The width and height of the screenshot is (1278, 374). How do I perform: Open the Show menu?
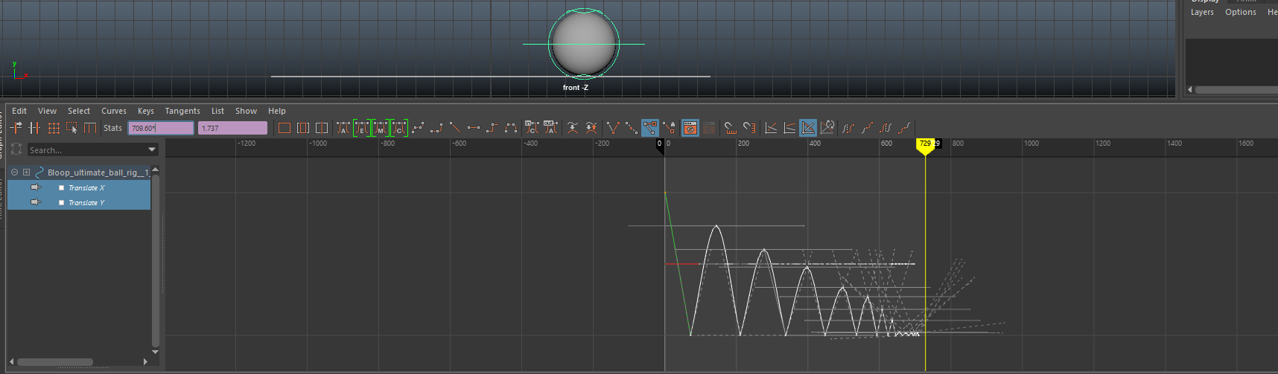point(246,111)
